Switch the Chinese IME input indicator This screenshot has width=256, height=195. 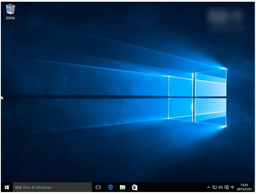pos(232,187)
